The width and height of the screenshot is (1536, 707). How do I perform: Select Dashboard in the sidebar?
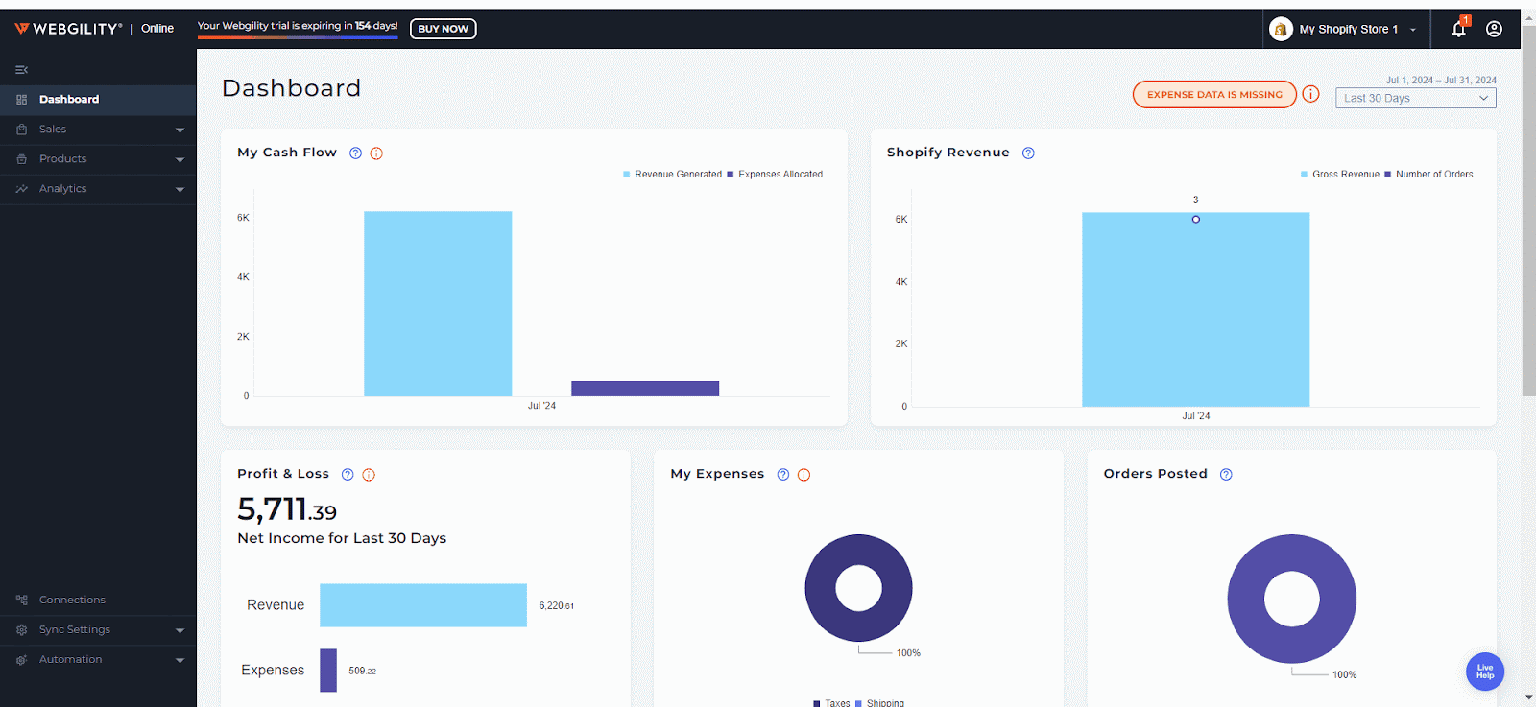[69, 100]
